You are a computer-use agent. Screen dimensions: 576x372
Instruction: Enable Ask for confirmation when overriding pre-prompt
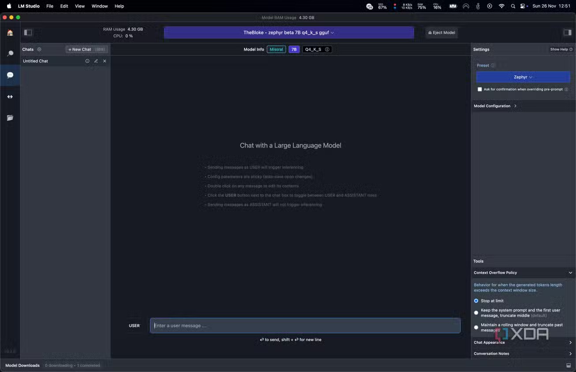tap(480, 89)
